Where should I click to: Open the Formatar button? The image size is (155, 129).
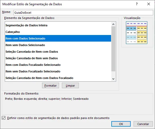[x=51, y=85]
